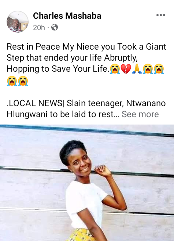Click the globe public privacy icon
174x241 pixels.
click(55, 27)
